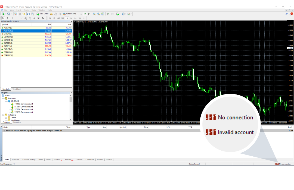Open the Journal terminal tab
The image size is (294, 190).
[109, 160]
